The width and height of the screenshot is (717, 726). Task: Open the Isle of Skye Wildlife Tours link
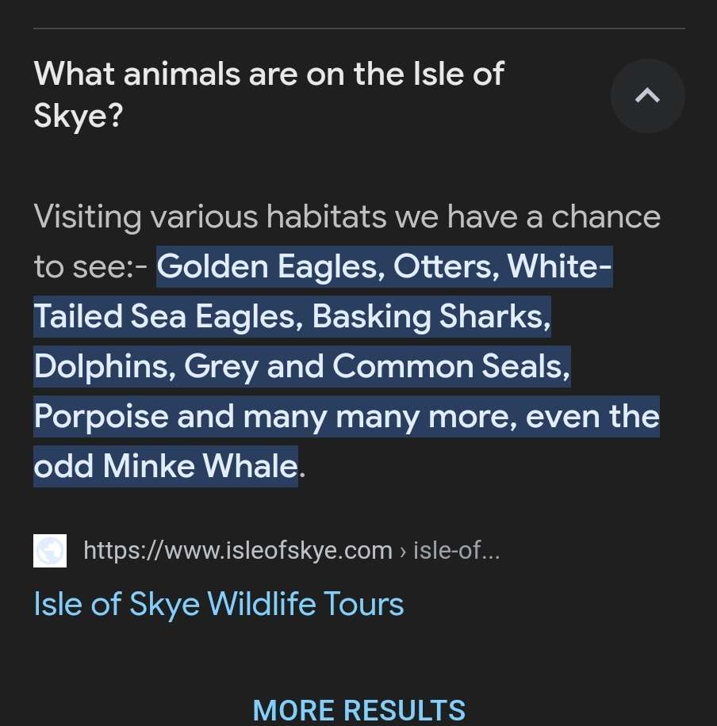[219, 604]
